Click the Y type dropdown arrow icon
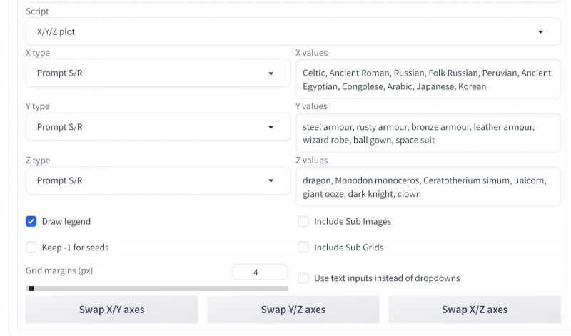This screenshot has width=571, height=336. [271, 127]
